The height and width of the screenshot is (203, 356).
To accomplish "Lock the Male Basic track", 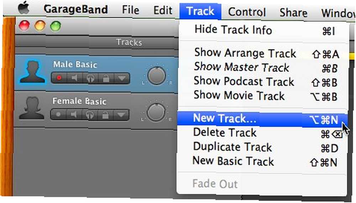I will pyautogui.click(x=106, y=78).
